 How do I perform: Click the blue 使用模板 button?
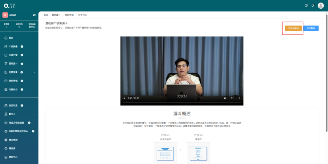[x=311, y=28]
